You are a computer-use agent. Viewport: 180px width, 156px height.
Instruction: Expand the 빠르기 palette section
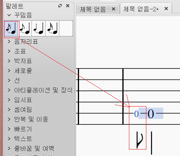tap(9, 129)
